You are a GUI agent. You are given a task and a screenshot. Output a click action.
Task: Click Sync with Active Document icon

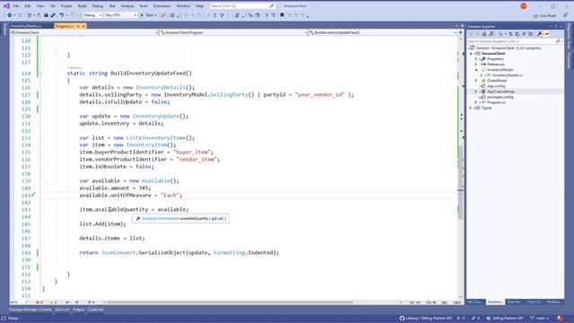(x=510, y=34)
